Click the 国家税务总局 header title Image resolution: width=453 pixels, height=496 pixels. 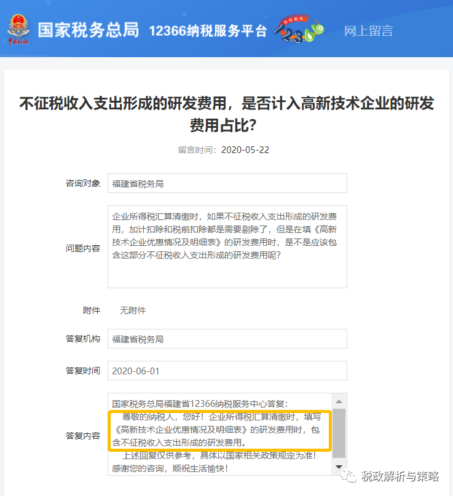[x=89, y=31]
